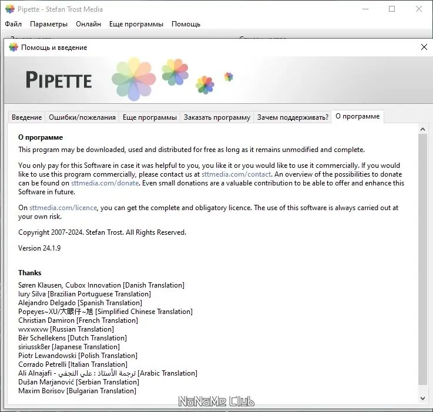The width and height of the screenshot is (433, 412).
Task: Click the 'wvxwxvw [Russian Translation]' line
Action: pyautogui.click(x=66, y=329)
